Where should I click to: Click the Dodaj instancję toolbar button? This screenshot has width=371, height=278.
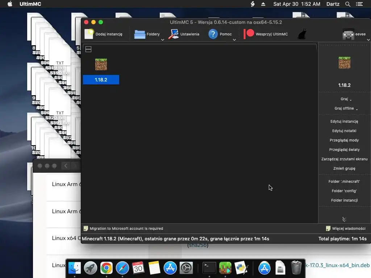tap(103, 34)
